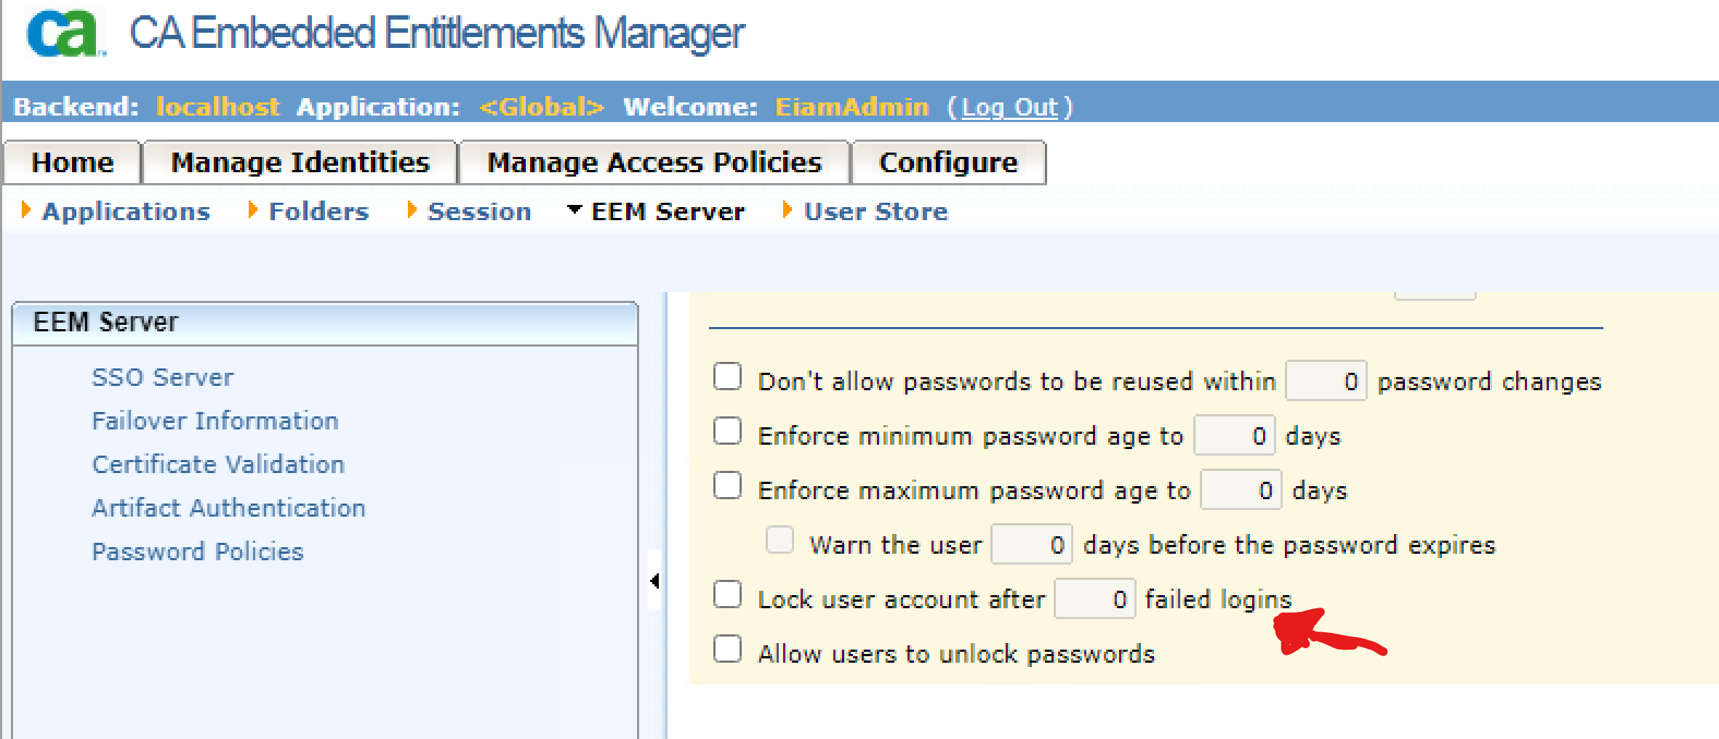Viewport: 1719px width, 739px height.
Task: Expand the User Store submenu arrow
Action: click(787, 211)
